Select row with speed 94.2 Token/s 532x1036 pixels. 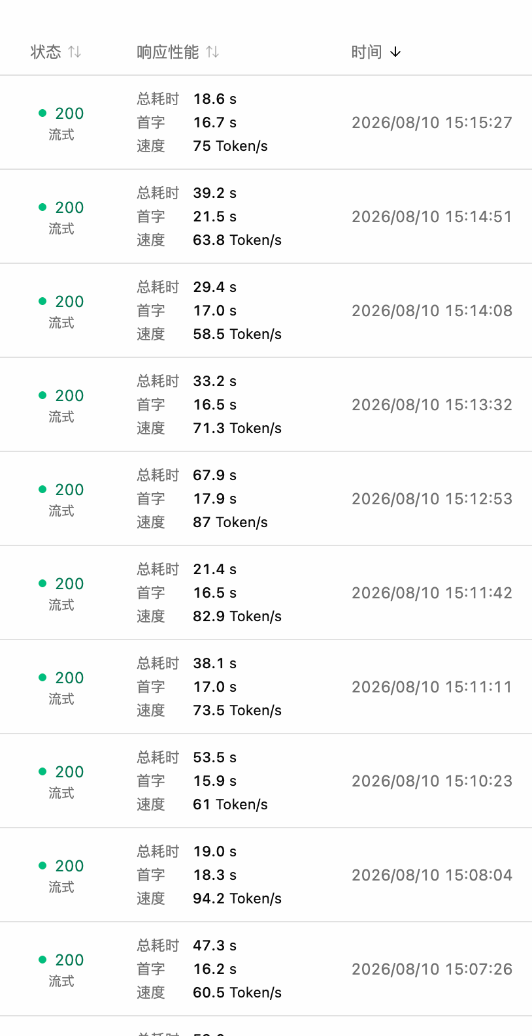[266, 875]
